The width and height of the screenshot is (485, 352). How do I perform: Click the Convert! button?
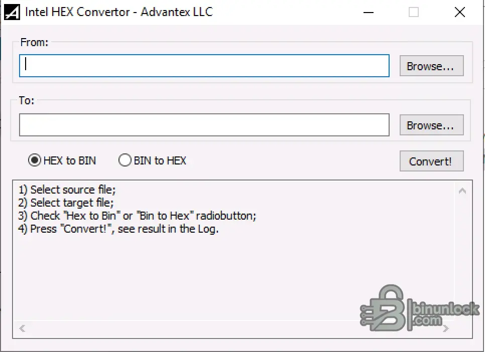pyautogui.click(x=431, y=161)
